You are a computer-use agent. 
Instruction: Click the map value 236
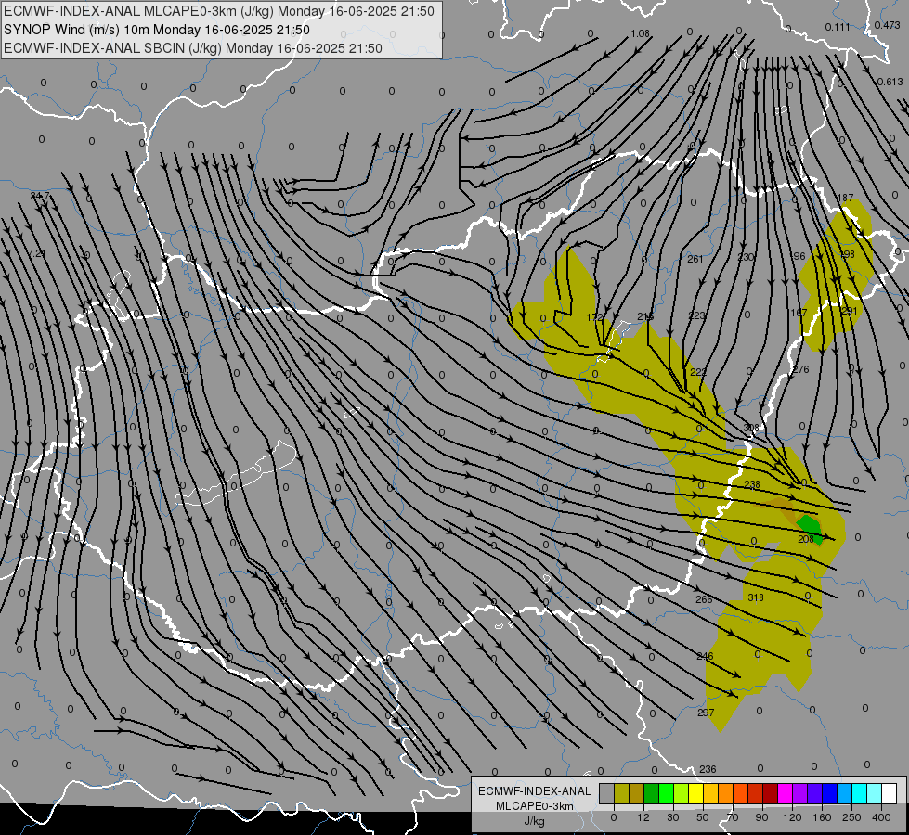[708, 769]
